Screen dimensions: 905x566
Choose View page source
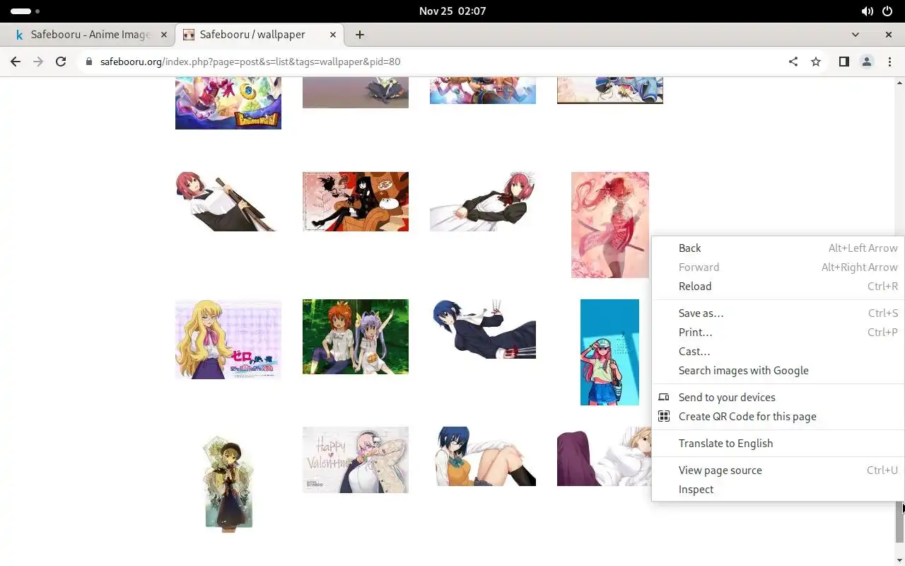click(778, 470)
